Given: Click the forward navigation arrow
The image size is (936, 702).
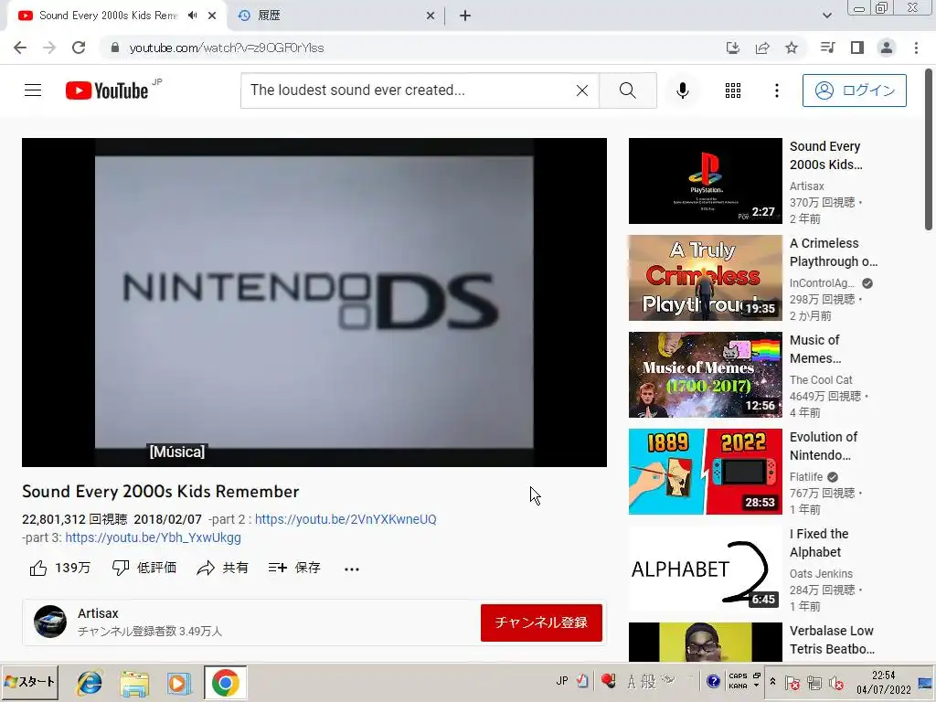Looking at the screenshot, I should click(49, 48).
